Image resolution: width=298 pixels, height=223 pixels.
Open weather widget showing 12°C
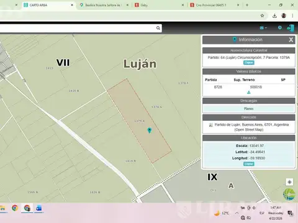tap(222, 213)
